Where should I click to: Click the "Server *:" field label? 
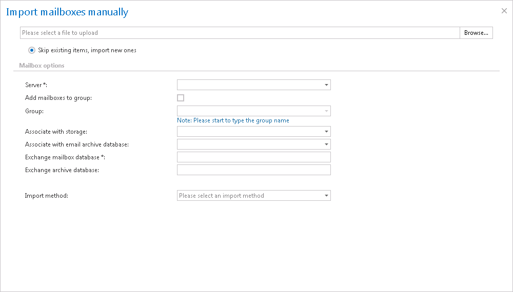36,85
